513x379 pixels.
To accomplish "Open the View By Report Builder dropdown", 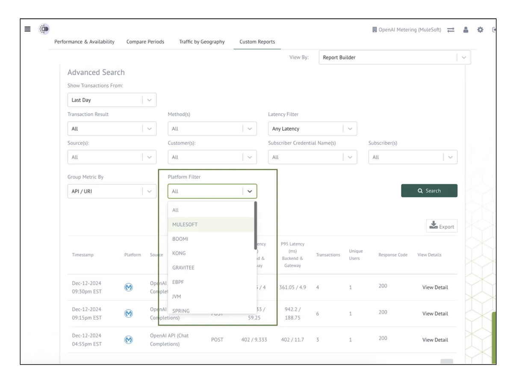I will [x=395, y=57].
